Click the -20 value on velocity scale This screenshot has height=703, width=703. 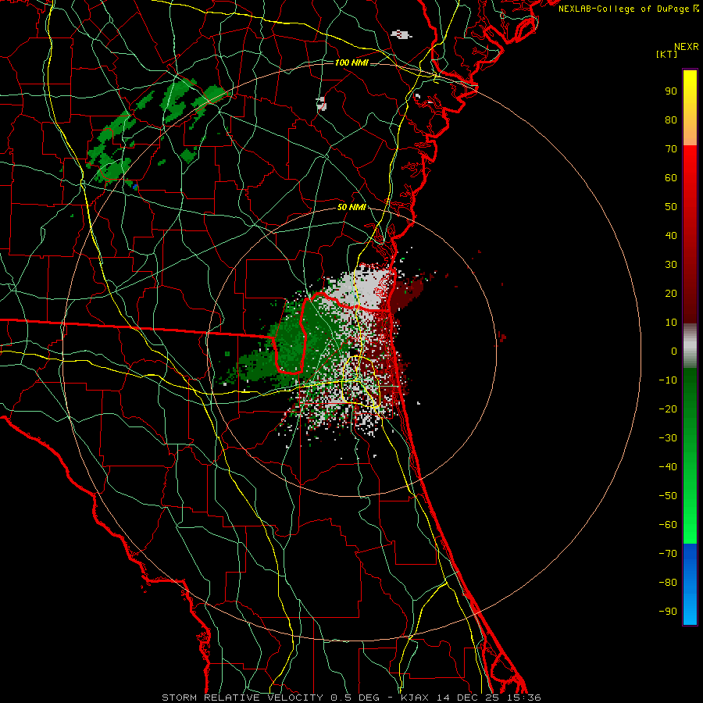coord(668,409)
